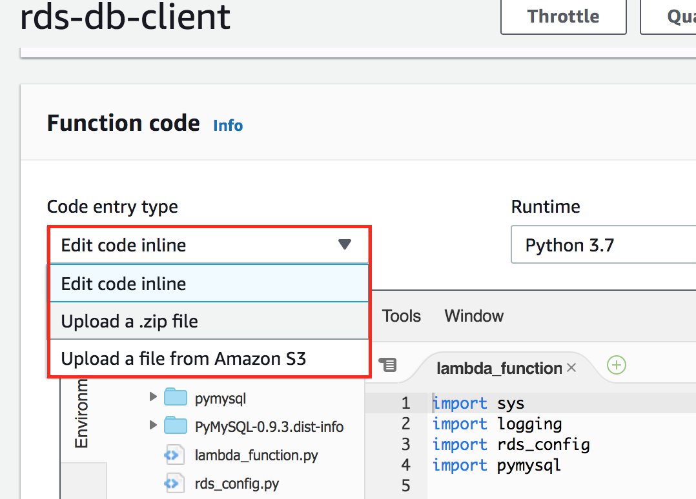The image size is (696, 499).
Task: Add a new editor tab with plus icon
Action: coord(617,365)
